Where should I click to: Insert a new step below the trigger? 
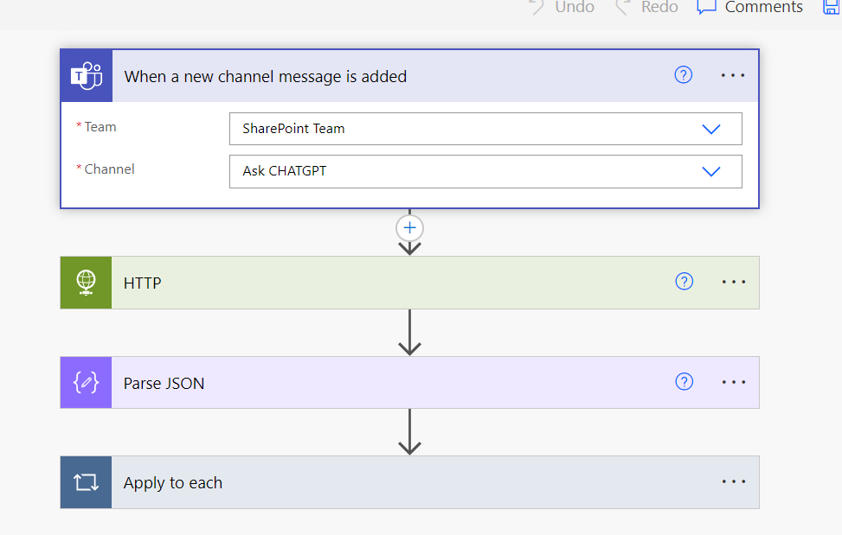tap(408, 227)
